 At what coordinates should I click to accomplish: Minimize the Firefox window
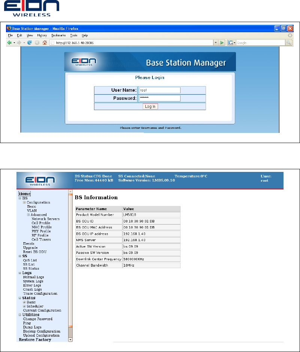pyautogui.click(x=277, y=28)
